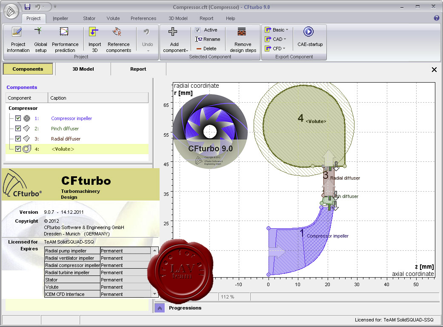This screenshot has height=327, width=443.
Task: Click the Undo icon in ribbon
Action: coord(146,32)
